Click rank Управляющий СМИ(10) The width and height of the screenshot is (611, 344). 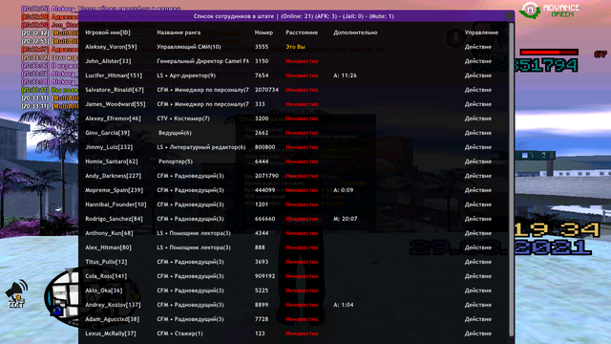(189, 47)
